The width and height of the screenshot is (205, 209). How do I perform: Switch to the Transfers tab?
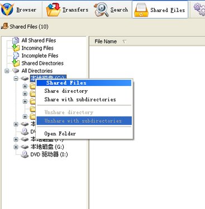(x=68, y=9)
